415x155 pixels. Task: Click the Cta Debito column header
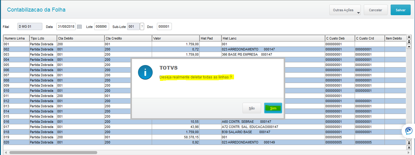coord(80,38)
